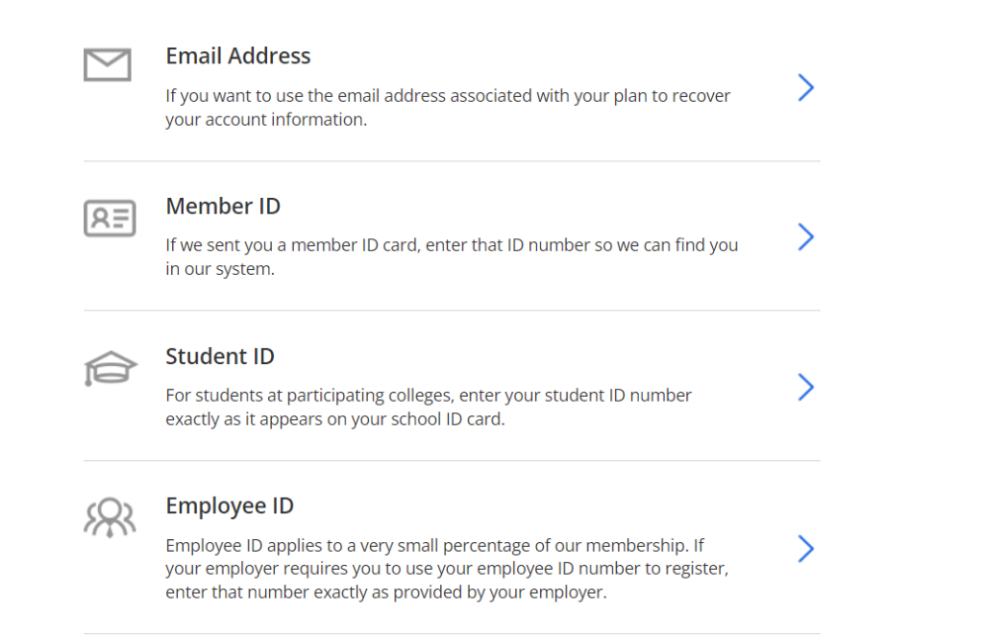The height and width of the screenshot is (640, 984).
Task: Click the member ID card description text
Action: (x=452, y=257)
